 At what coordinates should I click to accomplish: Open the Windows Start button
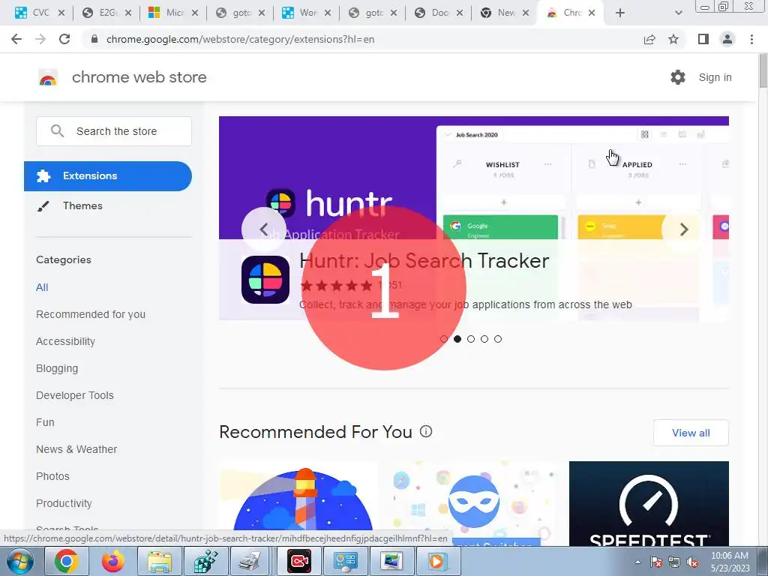coord(19,561)
